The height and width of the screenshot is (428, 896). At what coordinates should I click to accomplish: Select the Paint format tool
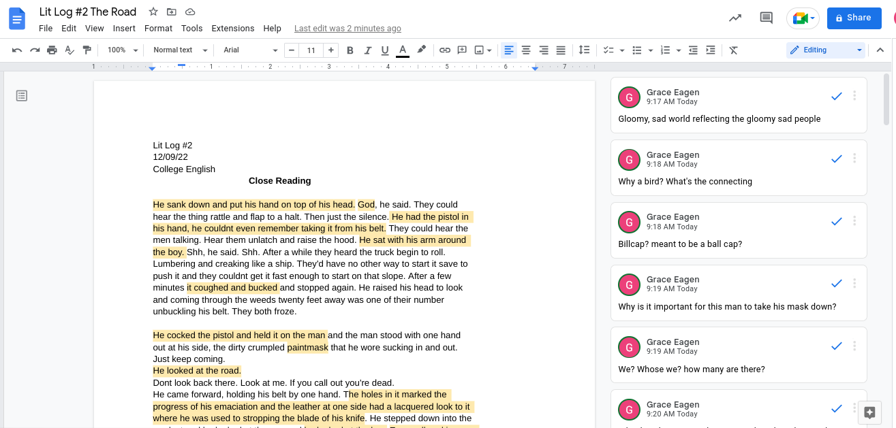tap(87, 50)
